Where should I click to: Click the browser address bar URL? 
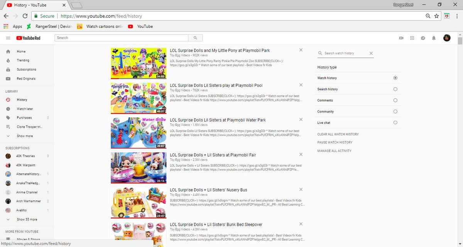(101, 16)
